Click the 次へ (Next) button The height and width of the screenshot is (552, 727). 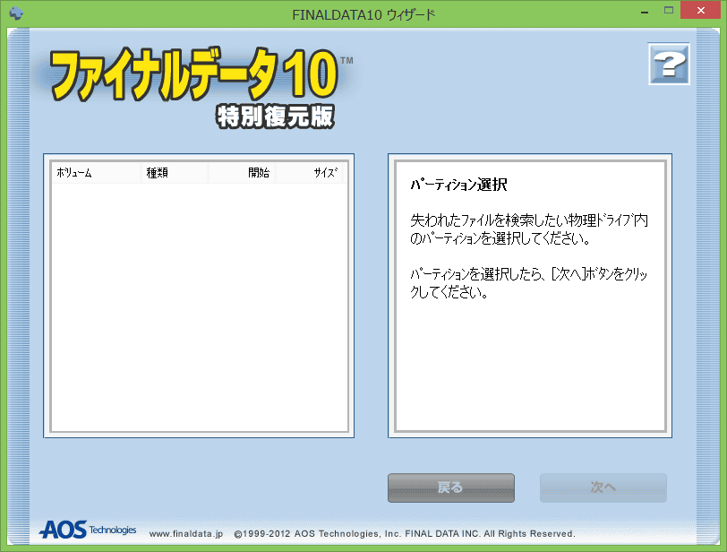pyautogui.click(x=603, y=487)
